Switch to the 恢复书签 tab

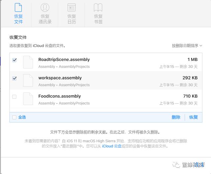point(98,14)
